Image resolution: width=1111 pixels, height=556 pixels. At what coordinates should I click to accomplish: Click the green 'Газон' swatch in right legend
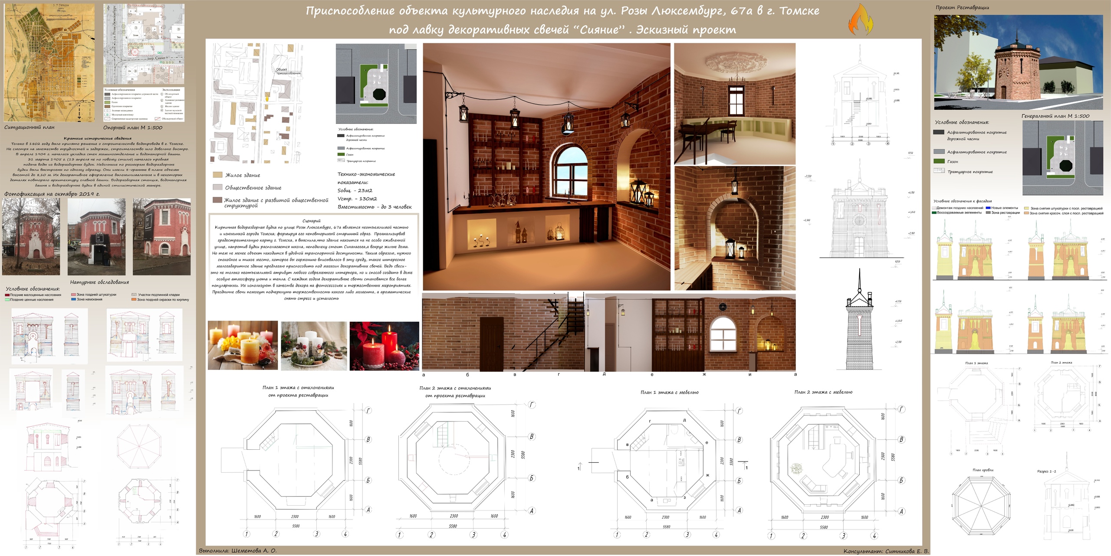(x=939, y=161)
